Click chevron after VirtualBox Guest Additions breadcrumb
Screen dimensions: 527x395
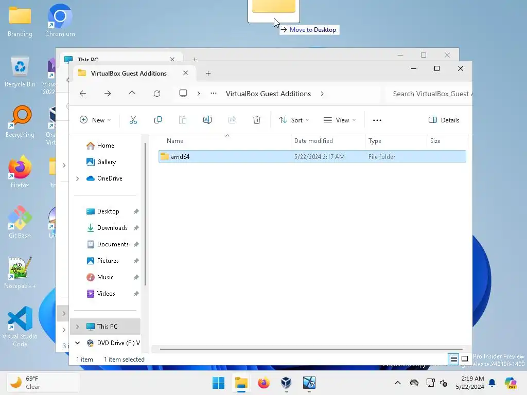pos(322,94)
